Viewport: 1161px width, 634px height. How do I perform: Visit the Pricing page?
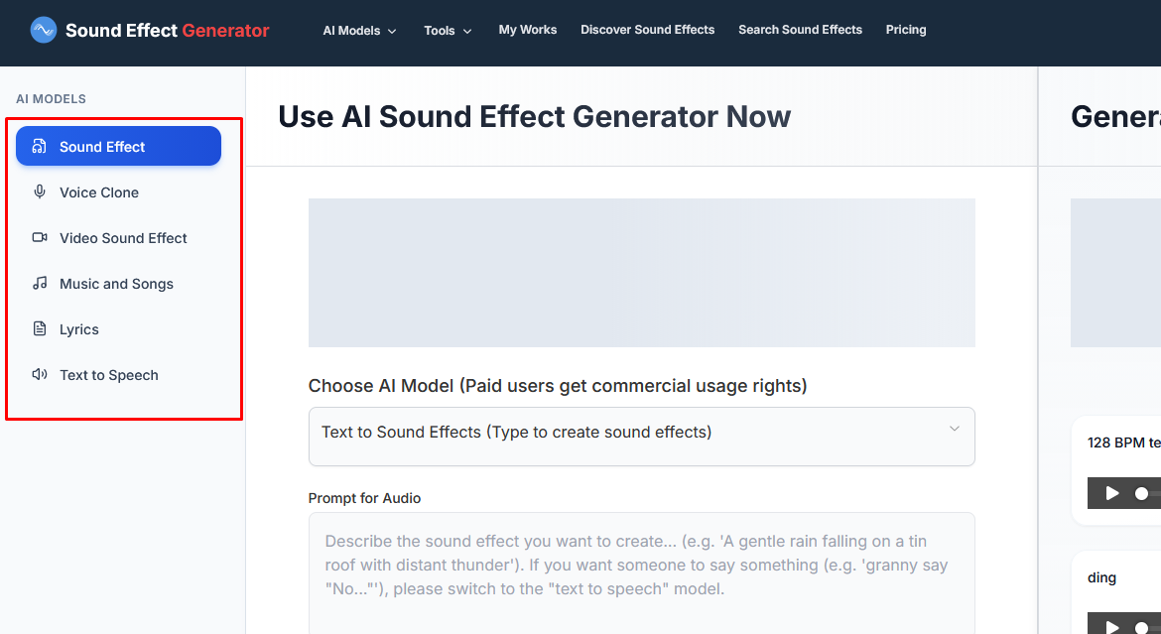(906, 30)
